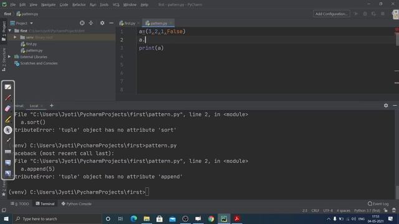Toggle the tool window quick access icon bottom-left
The height and width of the screenshot is (224, 399).
pos(4,210)
